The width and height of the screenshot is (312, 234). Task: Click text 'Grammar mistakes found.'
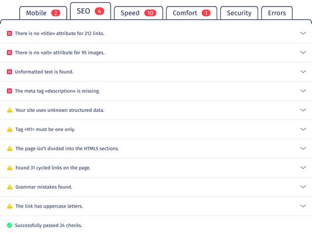point(44,187)
